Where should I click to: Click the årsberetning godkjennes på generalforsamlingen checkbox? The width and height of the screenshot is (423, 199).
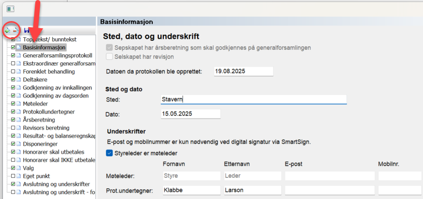(x=109, y=48)
